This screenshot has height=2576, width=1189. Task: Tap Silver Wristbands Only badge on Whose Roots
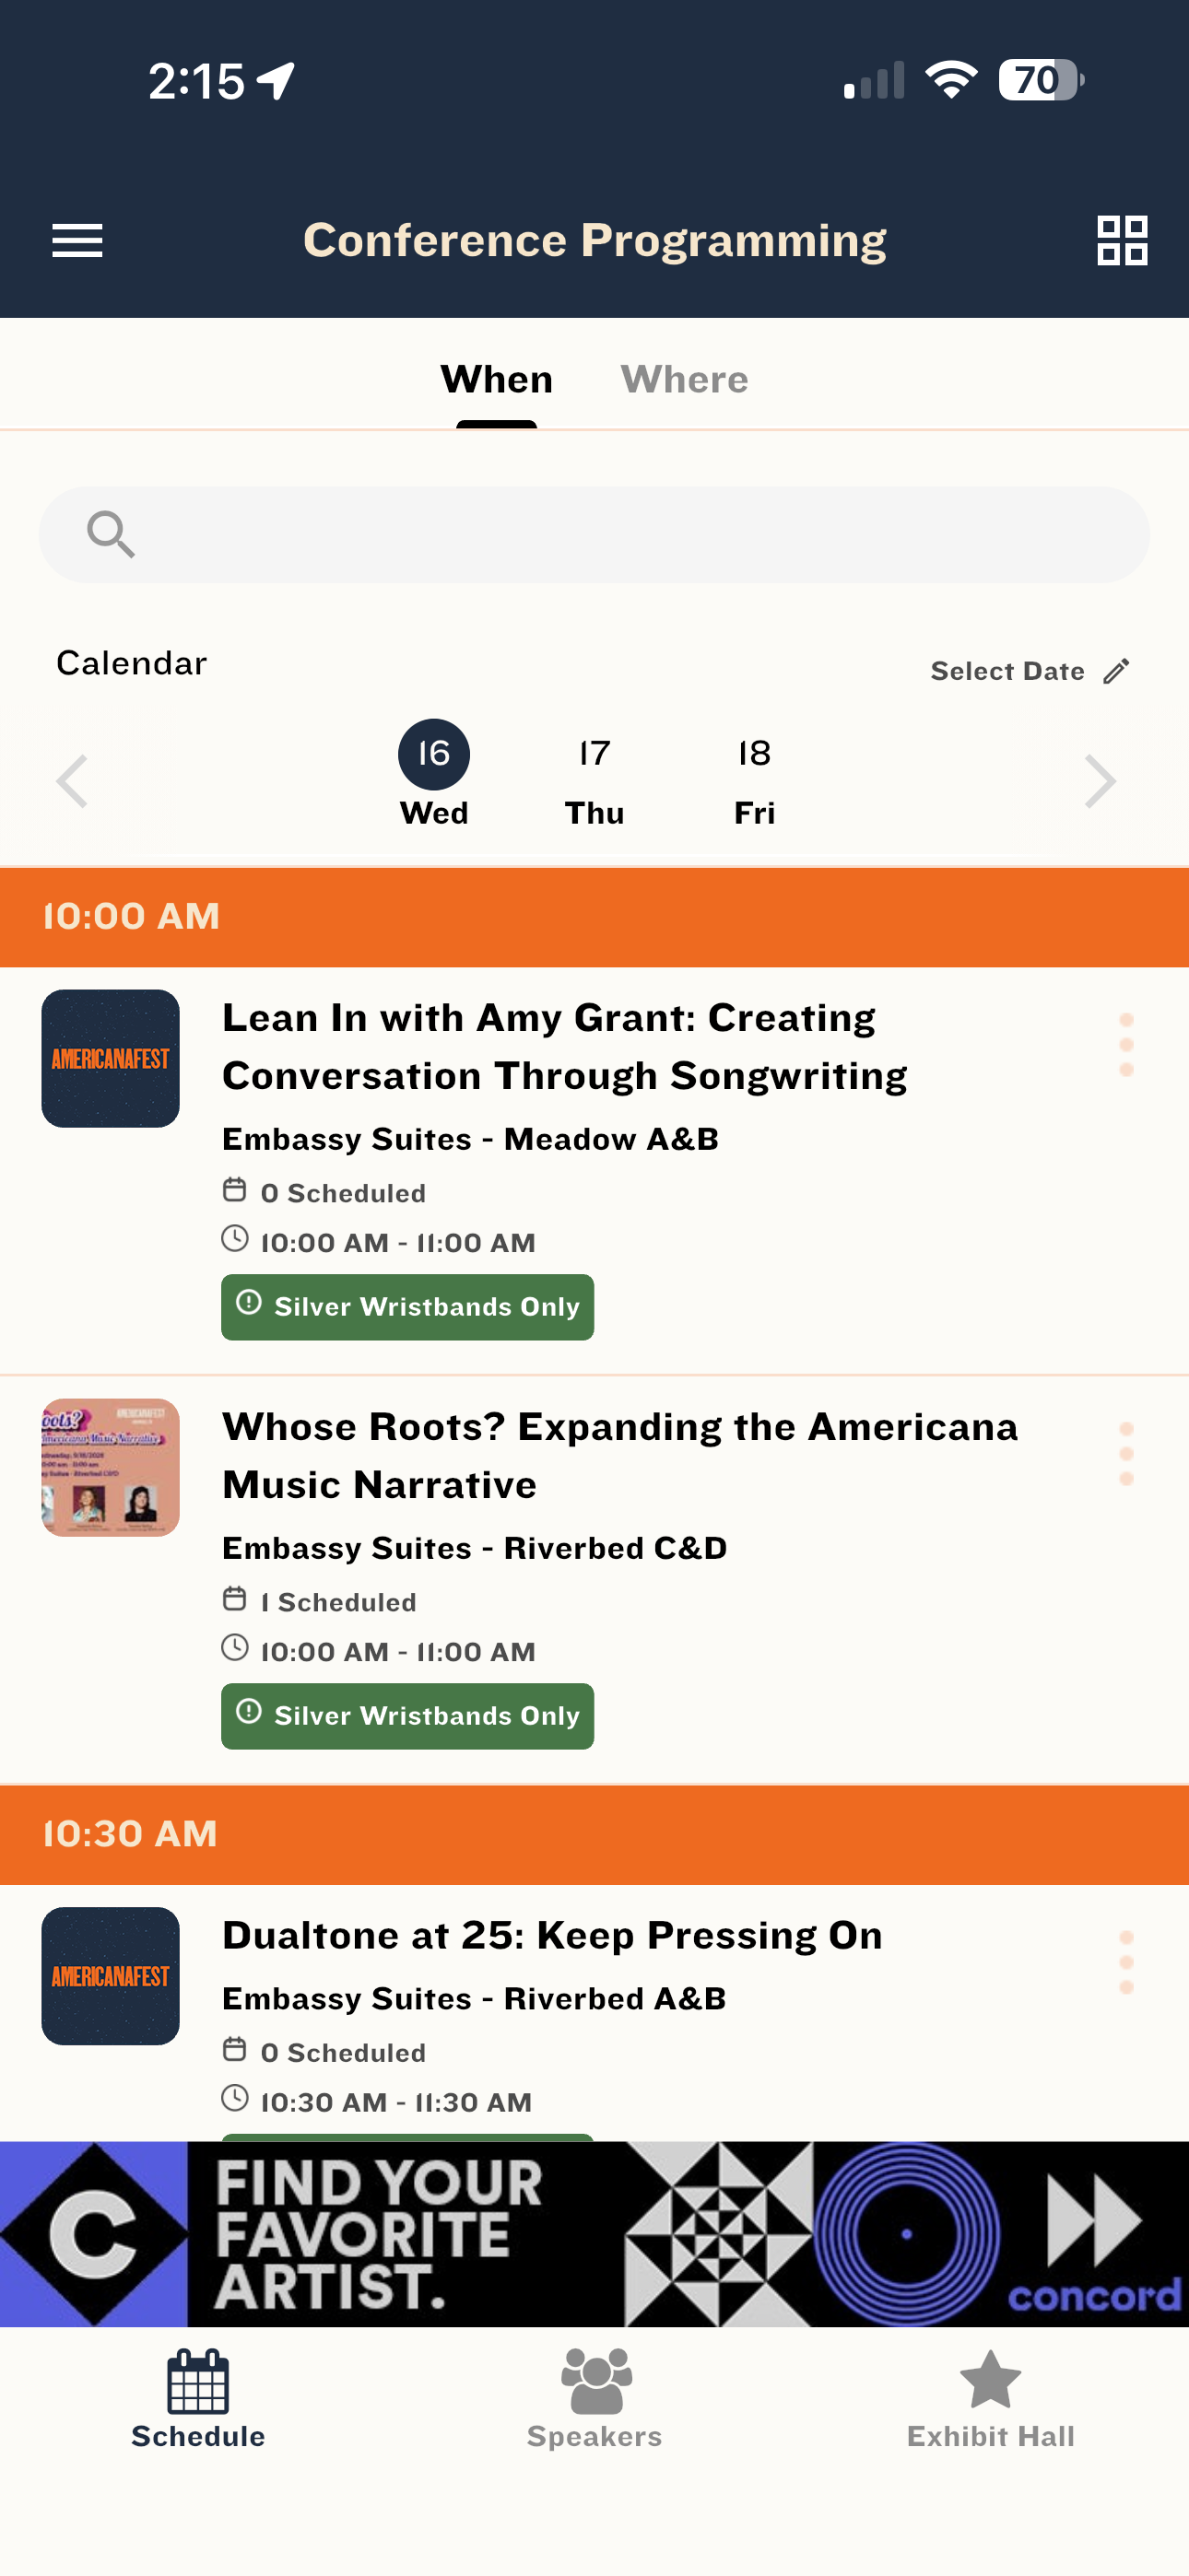click(407, 1716)
